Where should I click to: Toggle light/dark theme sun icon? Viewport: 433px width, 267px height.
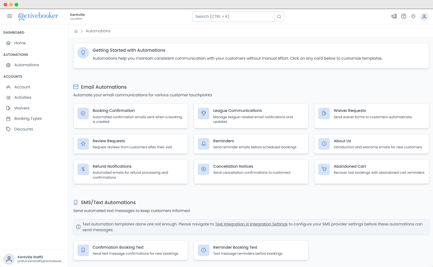pos(413,16)
